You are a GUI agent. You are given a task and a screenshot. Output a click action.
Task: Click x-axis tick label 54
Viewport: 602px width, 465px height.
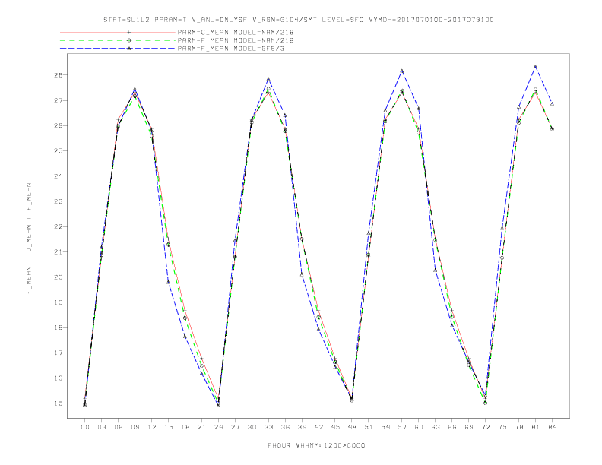tap(385, 427)
